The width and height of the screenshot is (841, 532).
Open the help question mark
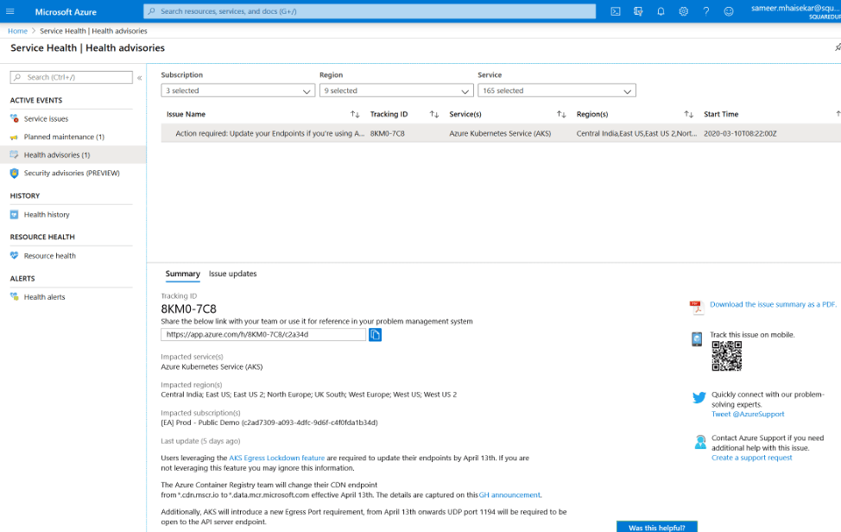pos(705,11)
